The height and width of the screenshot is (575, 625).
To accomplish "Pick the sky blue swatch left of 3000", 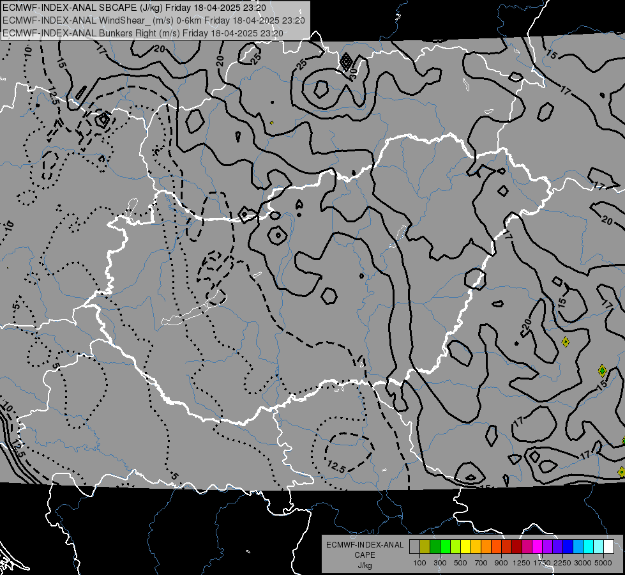I will click(x=578, y=547).
